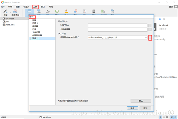Open the 文件 menu

coord(3,7)
